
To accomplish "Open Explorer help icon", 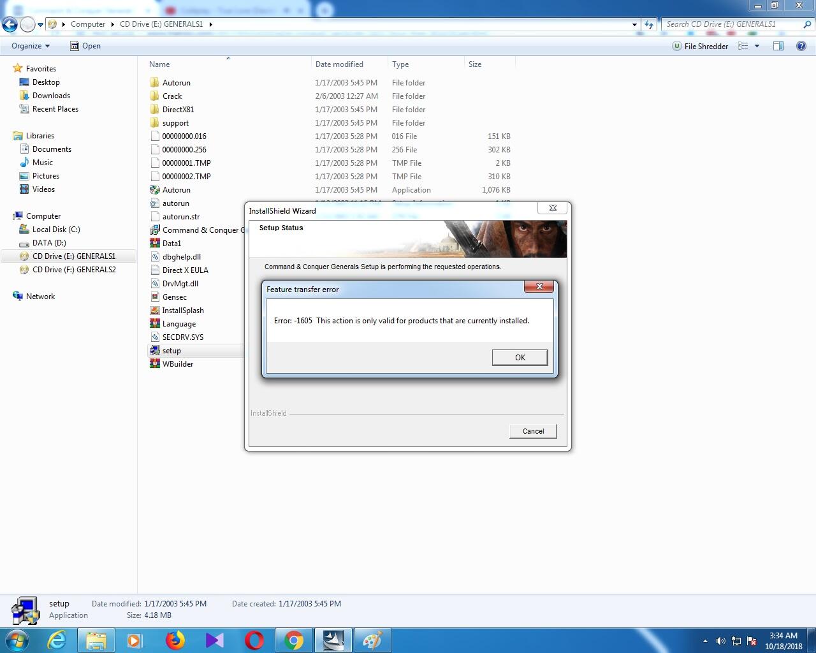I will click(x=801, y=46).
